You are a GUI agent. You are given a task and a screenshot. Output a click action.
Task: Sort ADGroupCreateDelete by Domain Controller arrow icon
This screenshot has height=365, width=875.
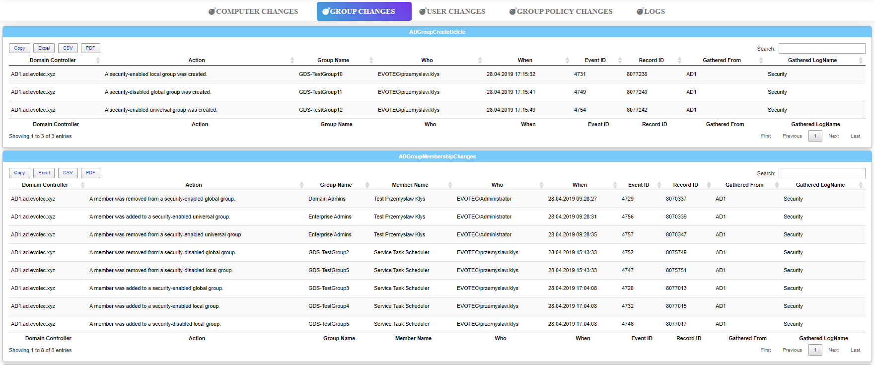pos(98,60)
